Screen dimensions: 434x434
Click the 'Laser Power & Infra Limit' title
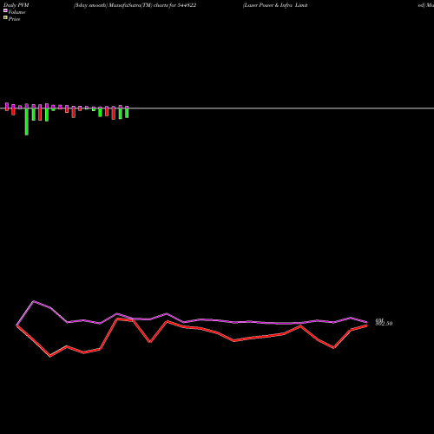click(275, 5)
